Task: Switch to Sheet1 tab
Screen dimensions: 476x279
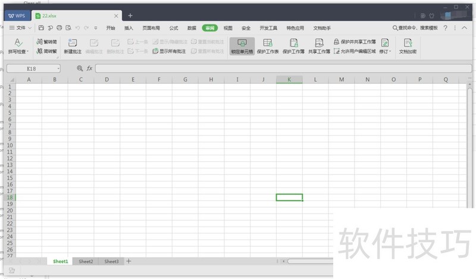Action: click(61, 261)
